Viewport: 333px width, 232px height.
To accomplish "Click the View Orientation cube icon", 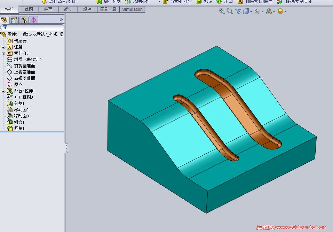I will click(x=246, y=11).
